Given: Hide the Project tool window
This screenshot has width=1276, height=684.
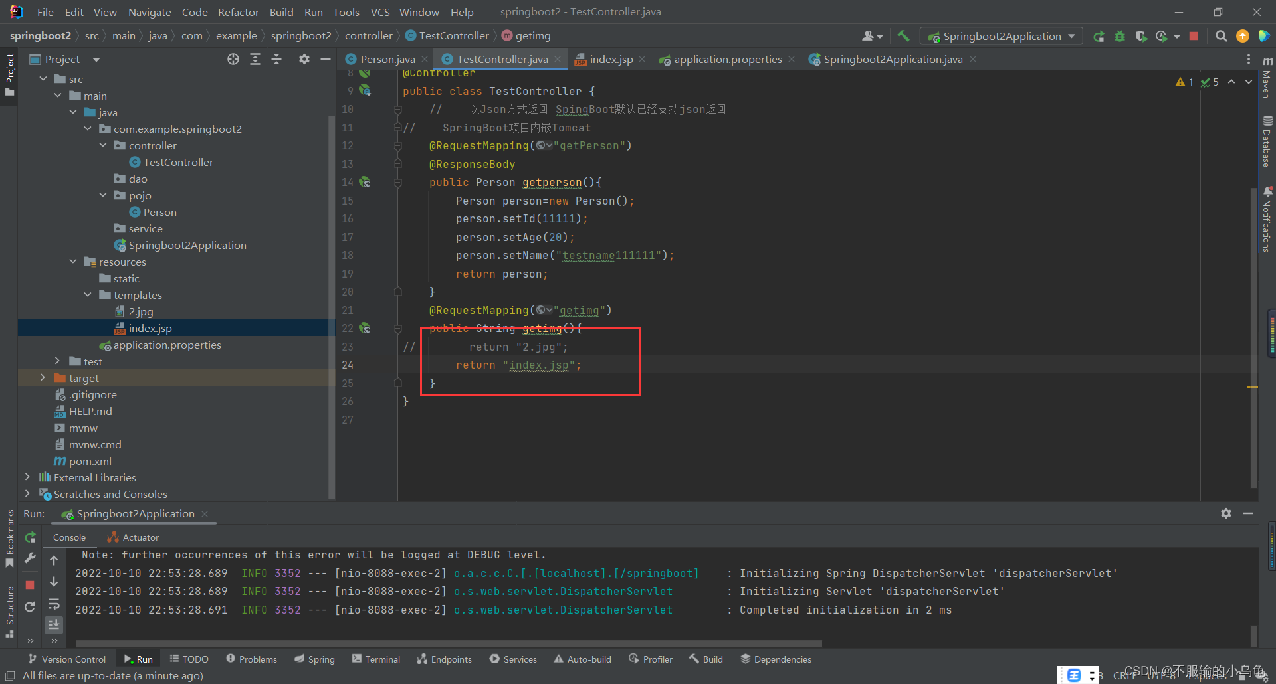Looking at the screenshot, I should coord(326,59).
